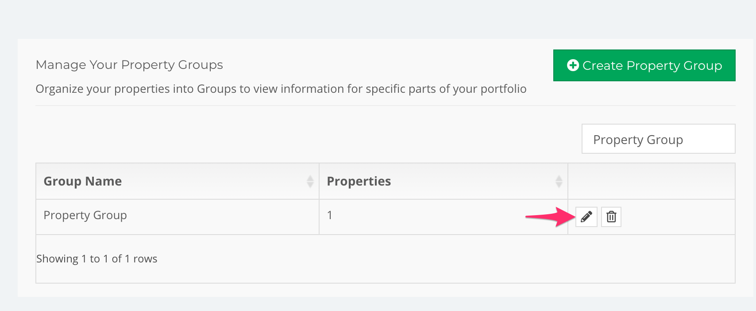The width and height of the screenshot is (756, 311).
Task: Click the divider line below description
Action: pyautogui.click(x=386, y=106)
